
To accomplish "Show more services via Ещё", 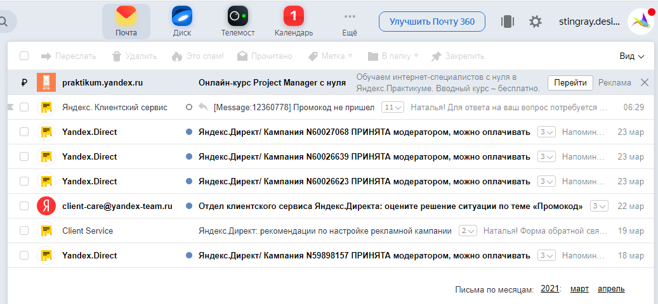I will pyautogui.click(x=350, y=22).
